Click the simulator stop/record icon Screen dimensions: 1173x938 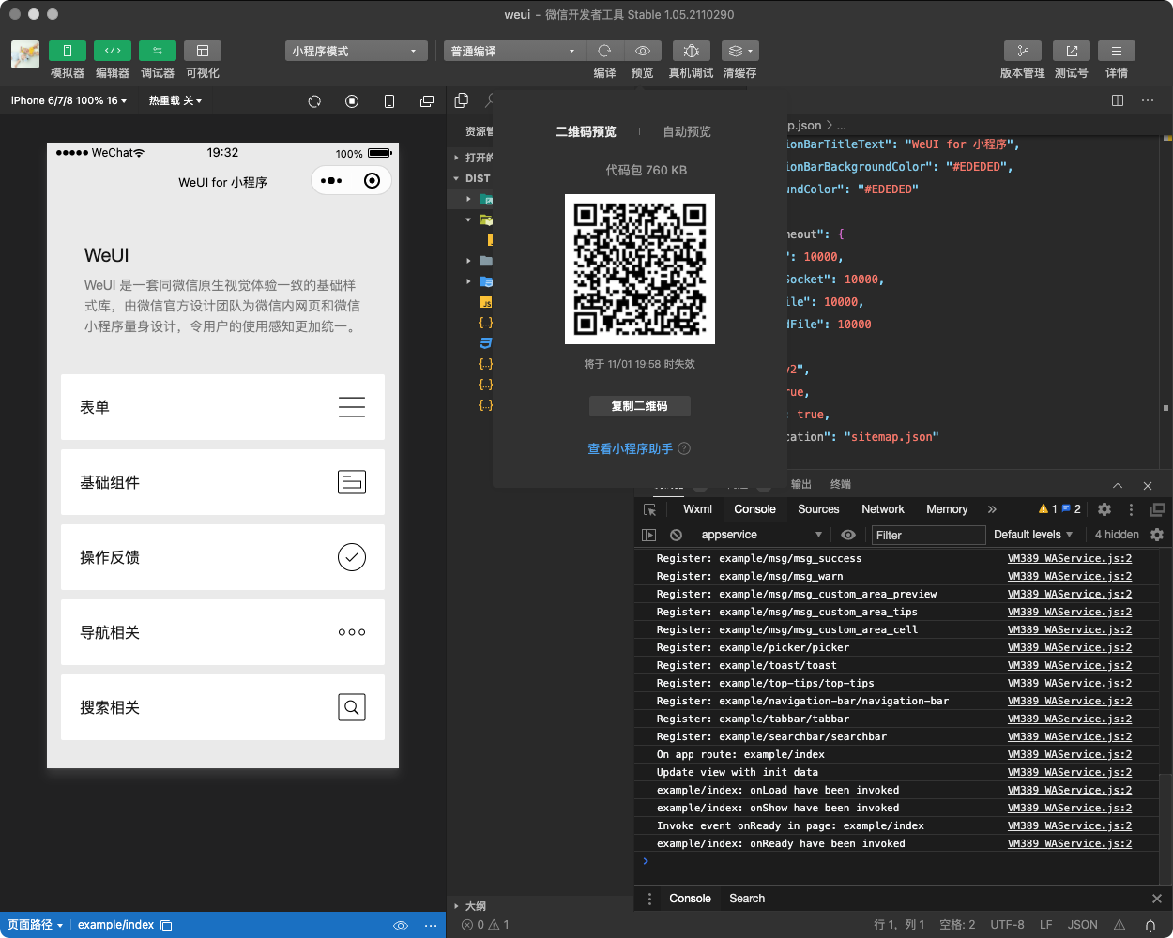tap(352, 101)
